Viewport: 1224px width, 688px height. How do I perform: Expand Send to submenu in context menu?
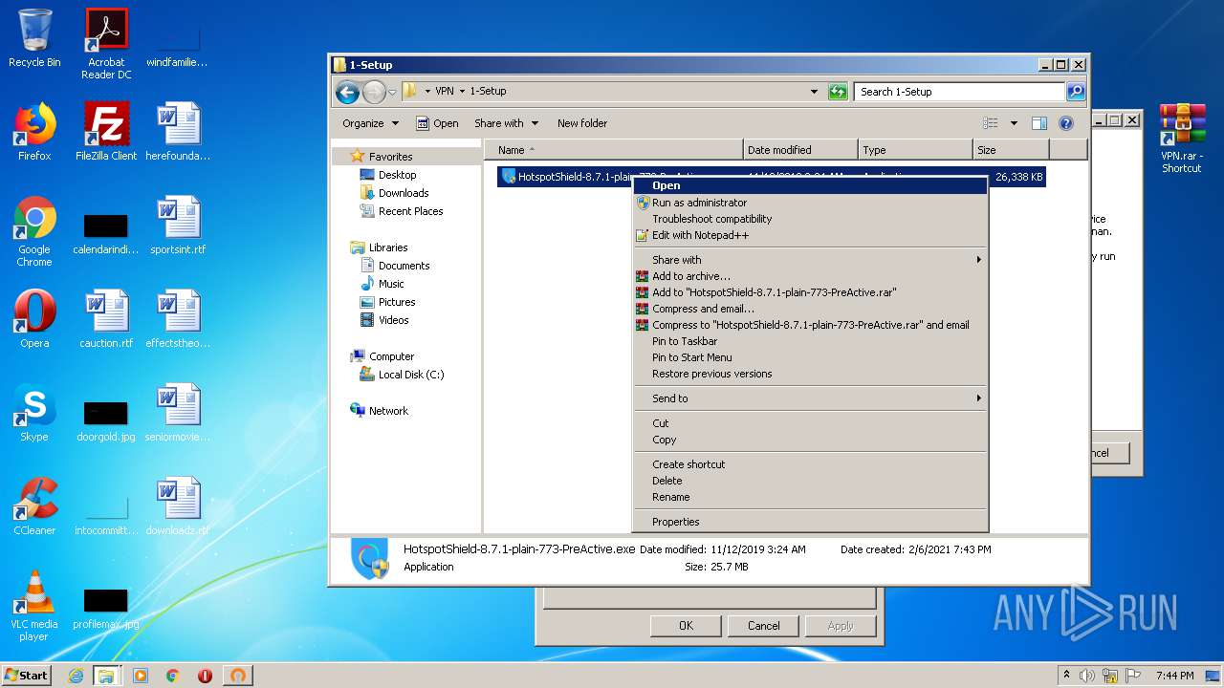810,398
